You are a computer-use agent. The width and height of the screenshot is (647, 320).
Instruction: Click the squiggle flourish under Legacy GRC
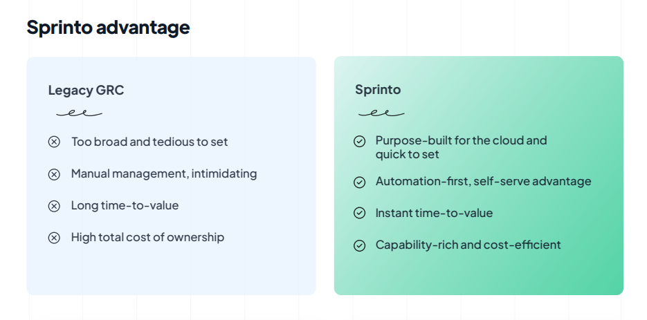[79, 113]
